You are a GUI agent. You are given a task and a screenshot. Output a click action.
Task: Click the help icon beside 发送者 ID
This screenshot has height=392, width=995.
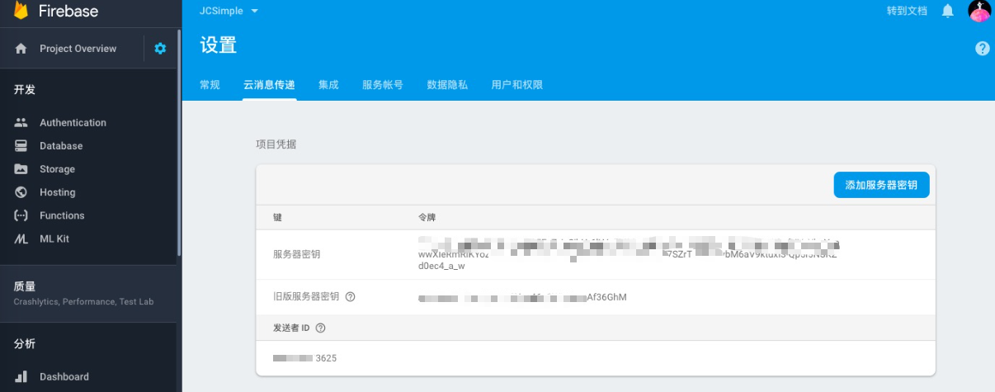point(320,328)
